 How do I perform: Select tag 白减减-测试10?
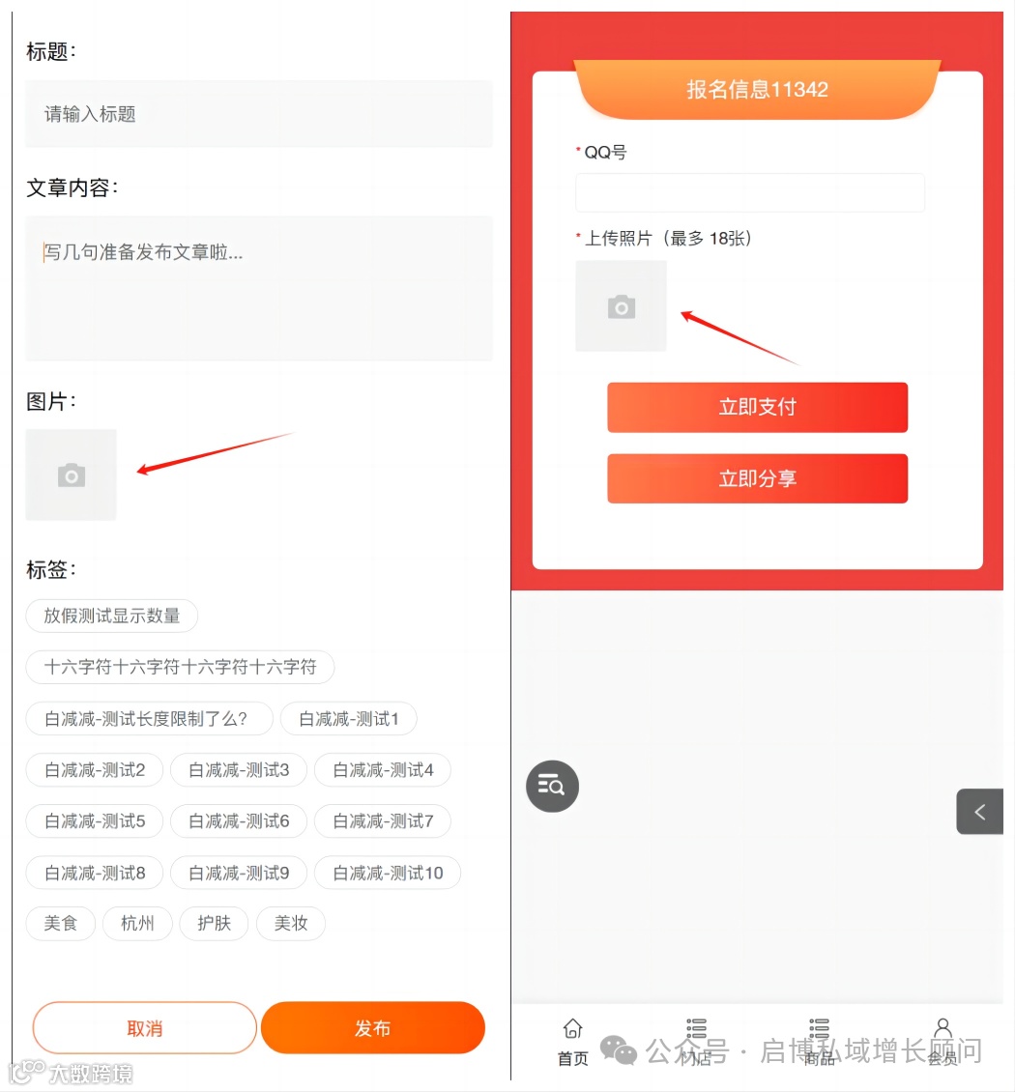pyautogui.click(x=388, y=873)
